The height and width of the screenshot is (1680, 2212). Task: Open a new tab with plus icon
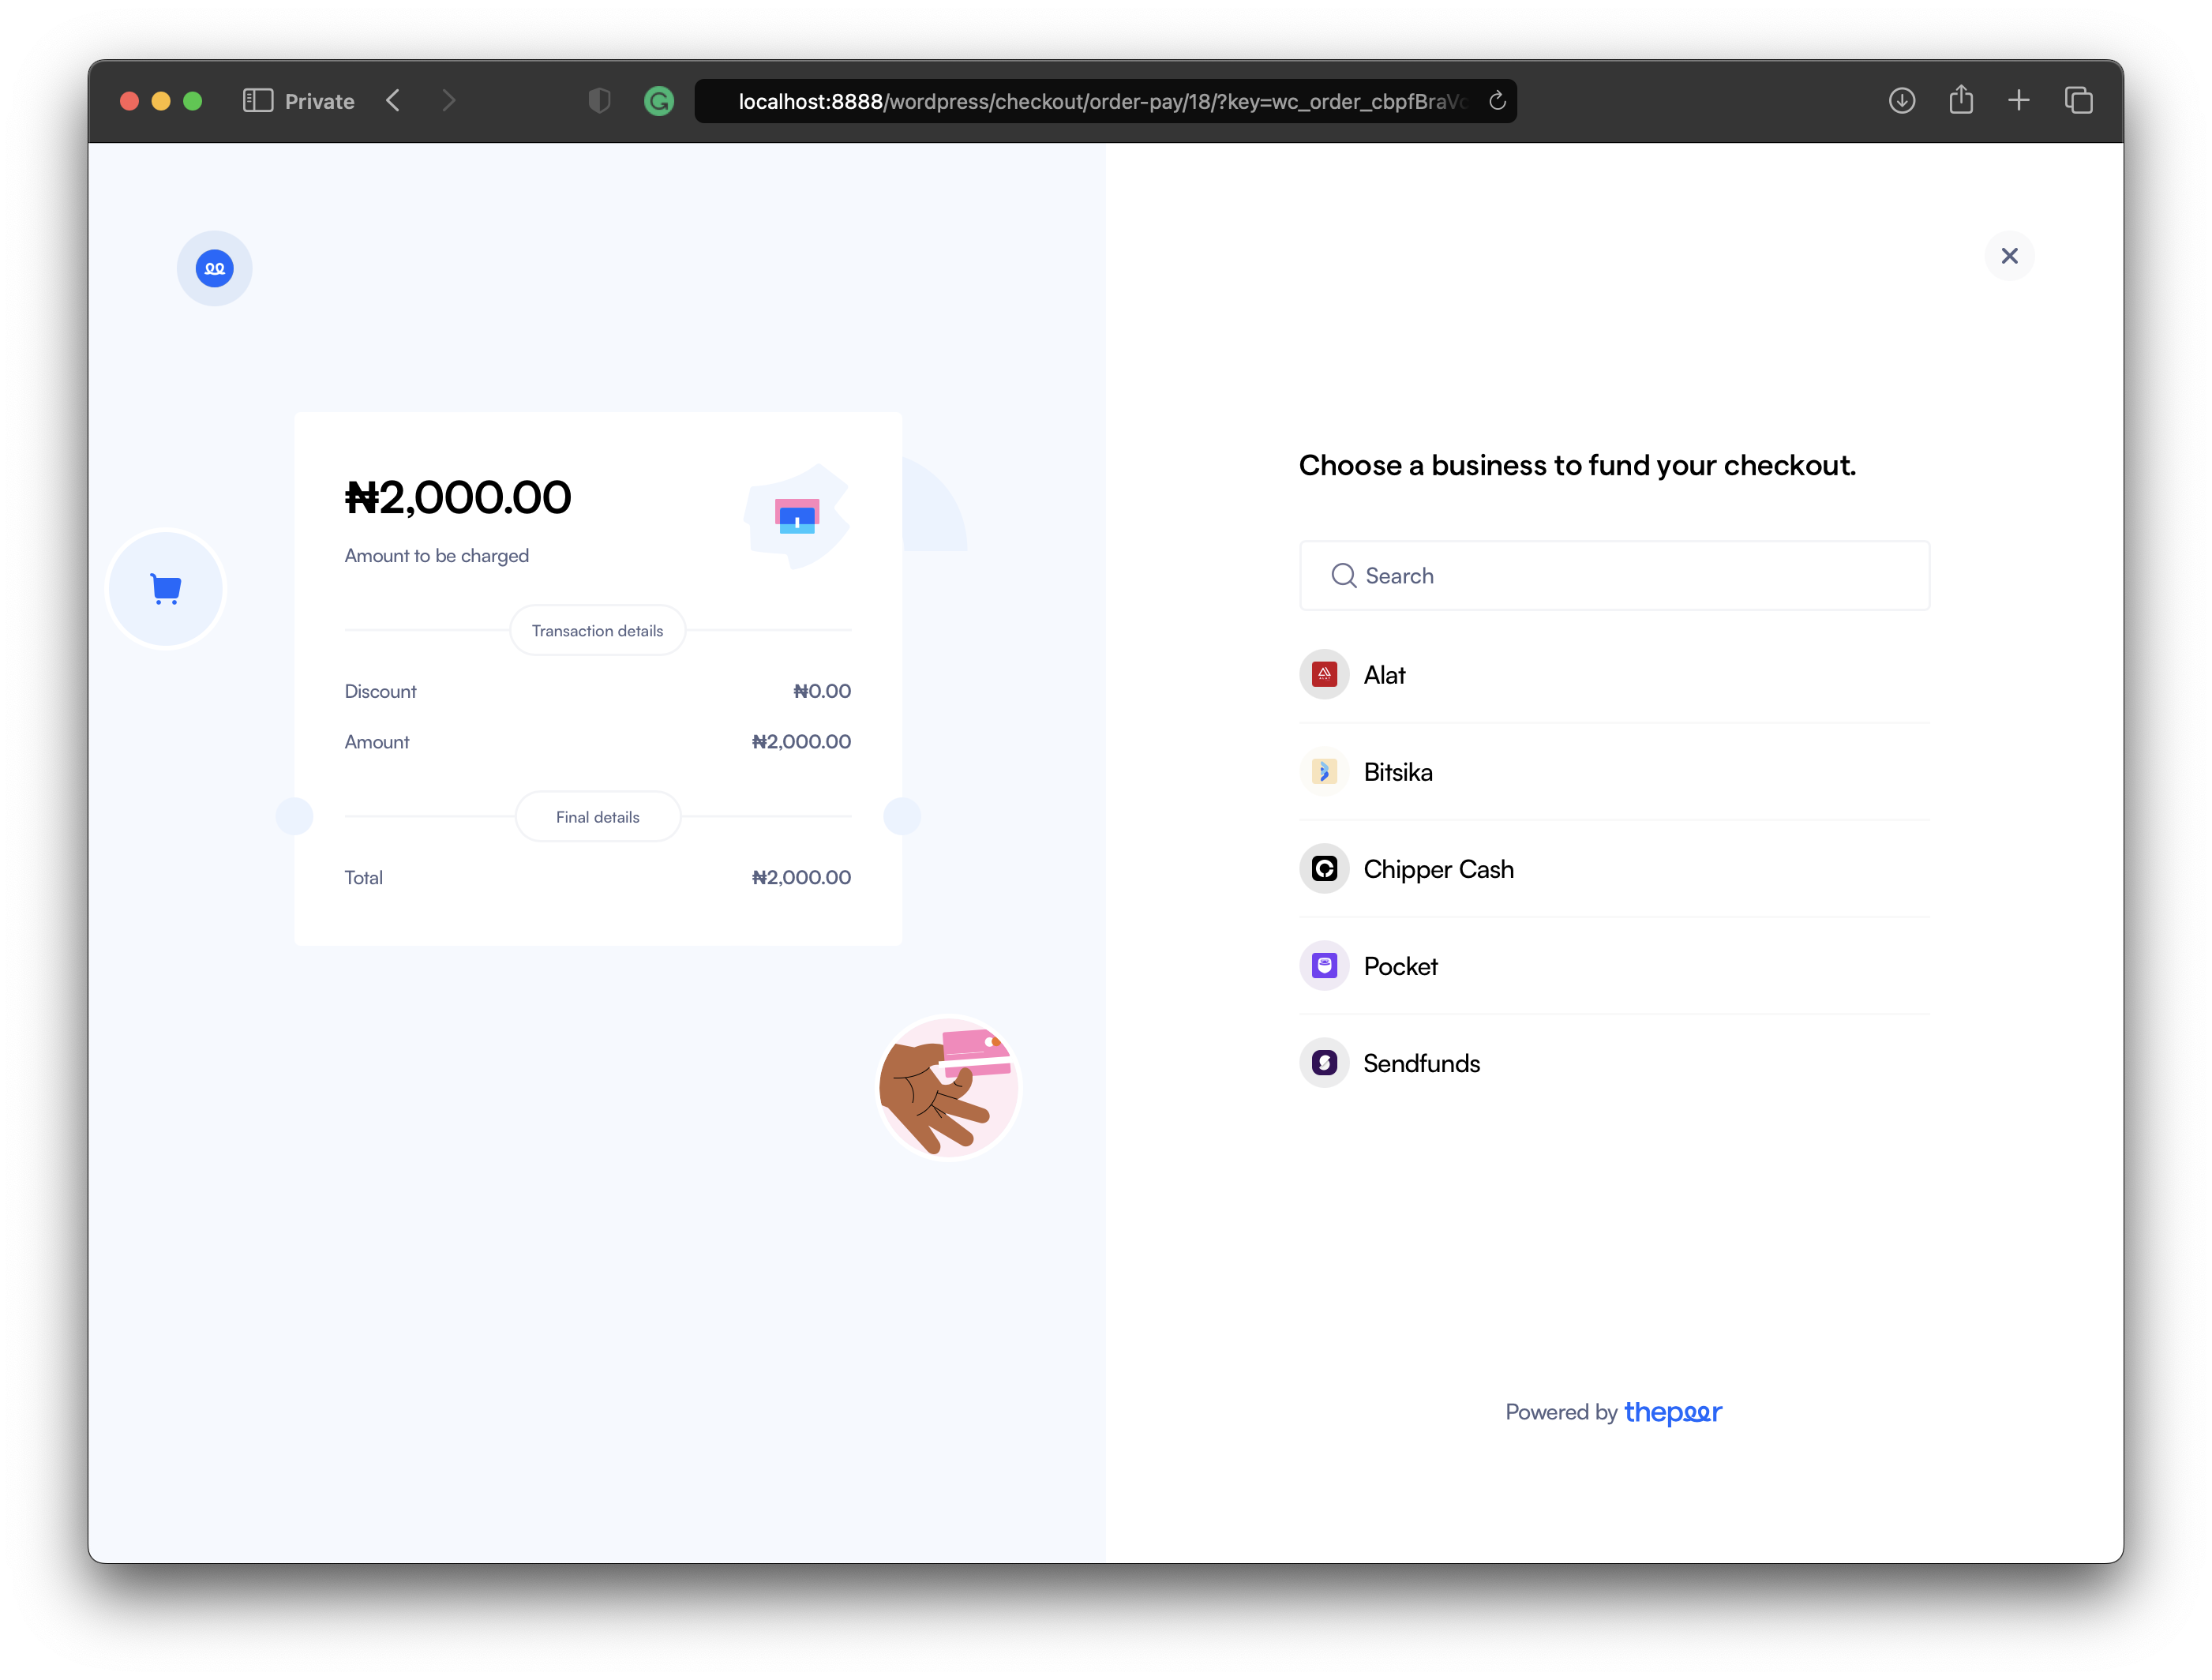(2018, 101)
